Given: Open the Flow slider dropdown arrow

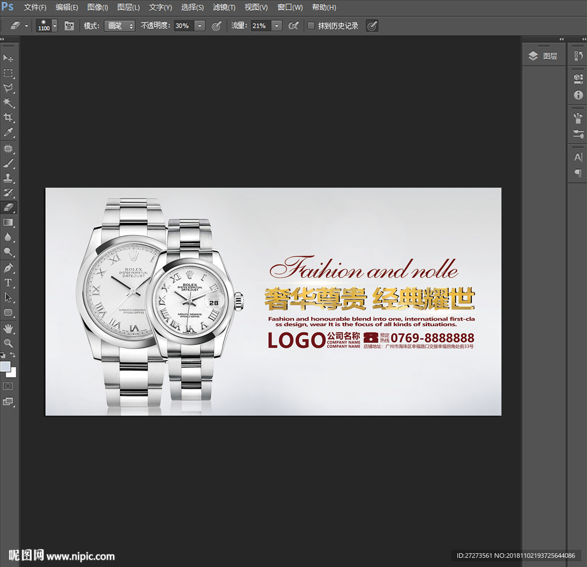Looking at the screenshot, I should (277, 26).
